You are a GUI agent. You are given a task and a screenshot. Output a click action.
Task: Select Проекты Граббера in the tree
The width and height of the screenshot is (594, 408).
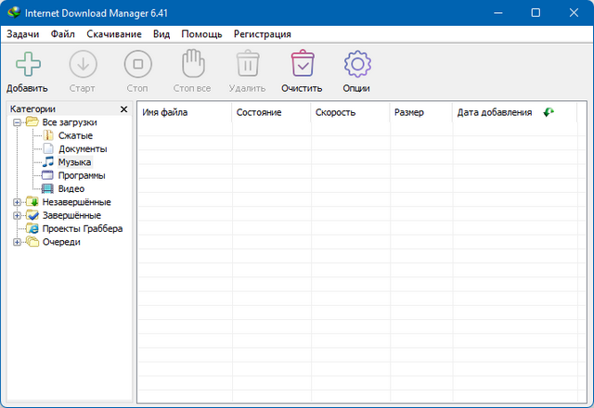82,228
